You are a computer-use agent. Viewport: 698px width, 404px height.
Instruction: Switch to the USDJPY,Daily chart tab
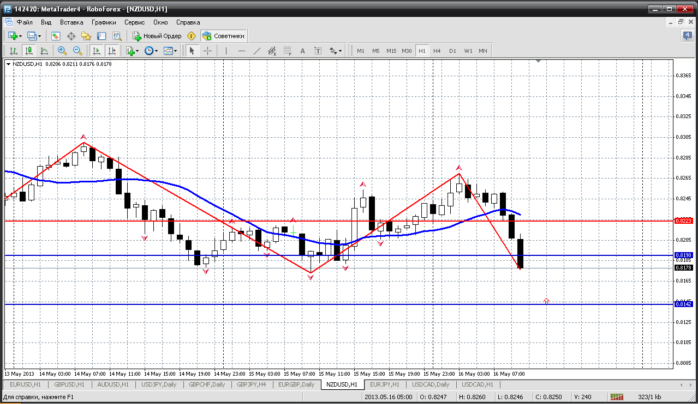159,384
